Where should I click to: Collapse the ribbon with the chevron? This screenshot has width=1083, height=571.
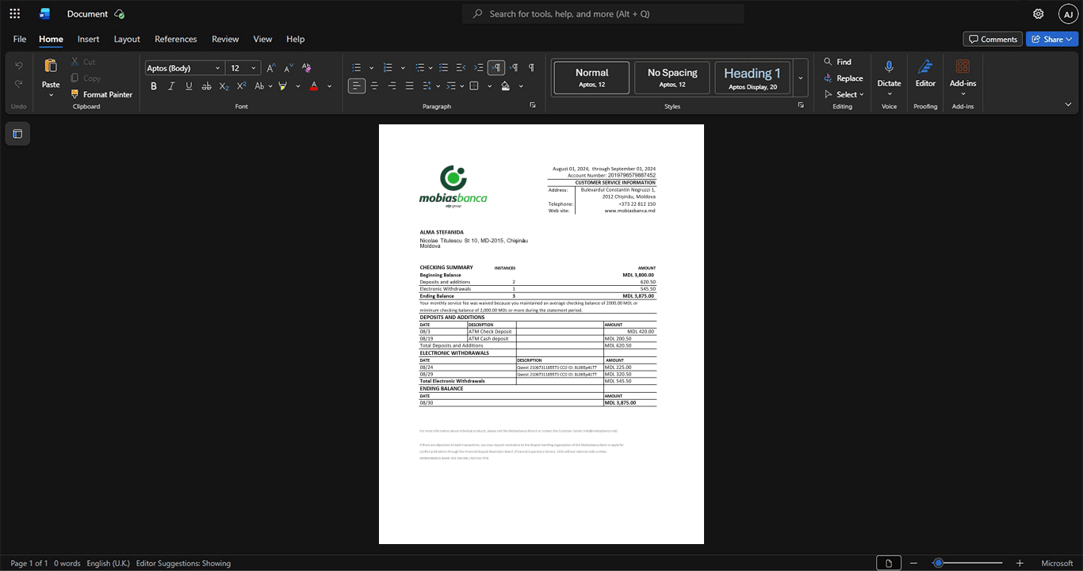point(1068,105)
